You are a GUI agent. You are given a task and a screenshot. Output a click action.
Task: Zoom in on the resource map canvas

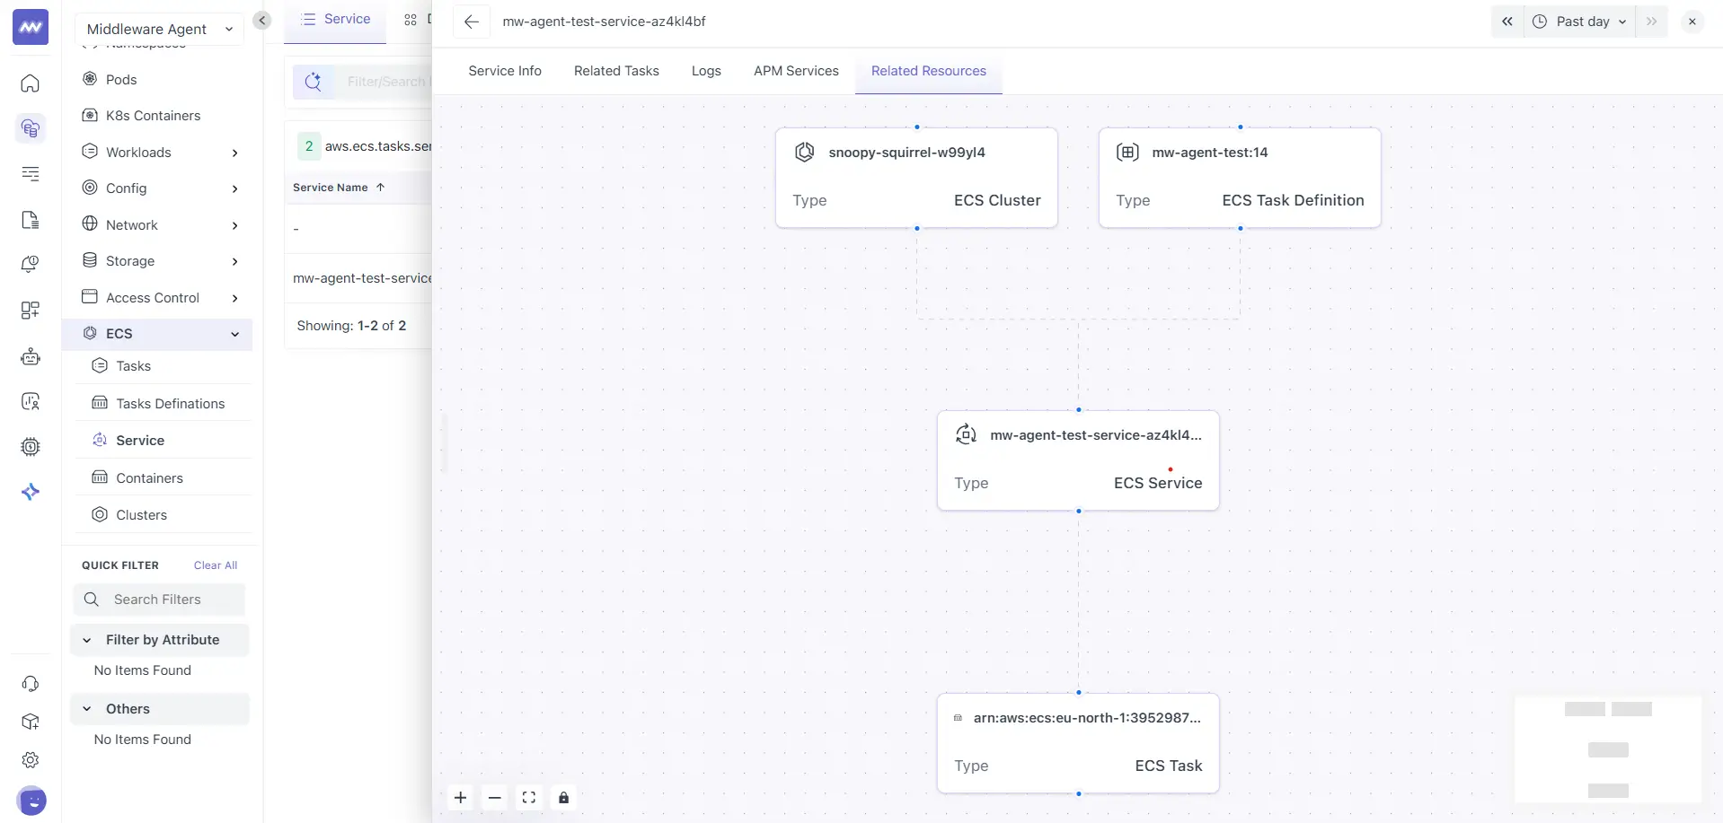click(460, 797)
